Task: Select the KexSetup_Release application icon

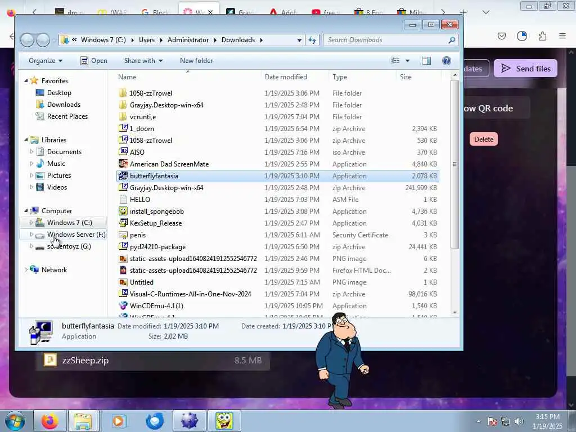Action: point(123,223)
